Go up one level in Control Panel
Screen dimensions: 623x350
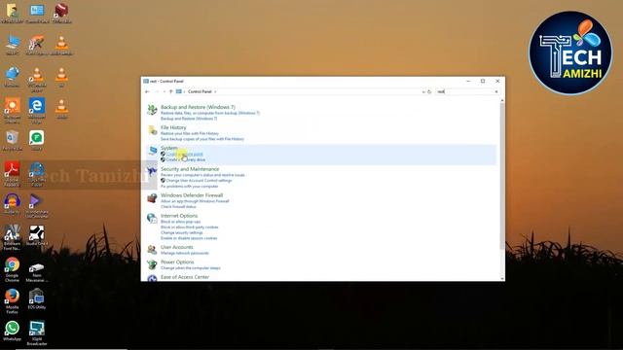pos(171,91)
